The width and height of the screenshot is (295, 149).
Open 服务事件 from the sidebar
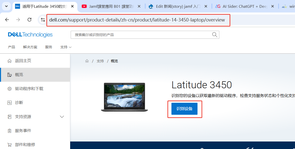pyautogui.click(x=35, y=130)
